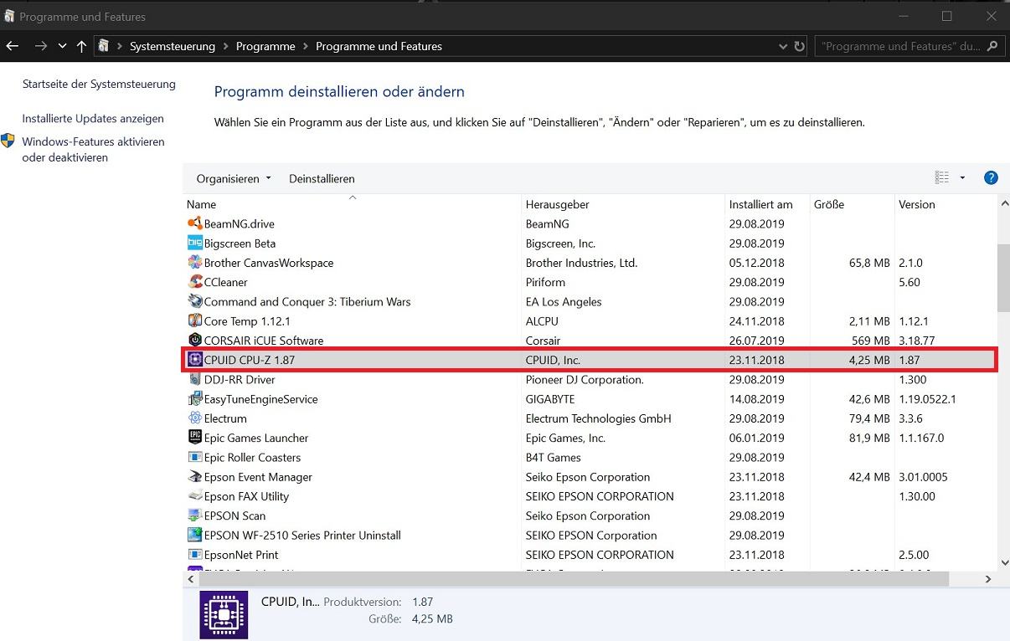This screenshot has height=641, width=1010.
Task: Click the BeamNG.drive program icon
Action: (194, 223)
